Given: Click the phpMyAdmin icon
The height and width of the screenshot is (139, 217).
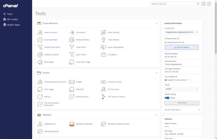Looking at the screenshot, I should (x=40, y=124).
